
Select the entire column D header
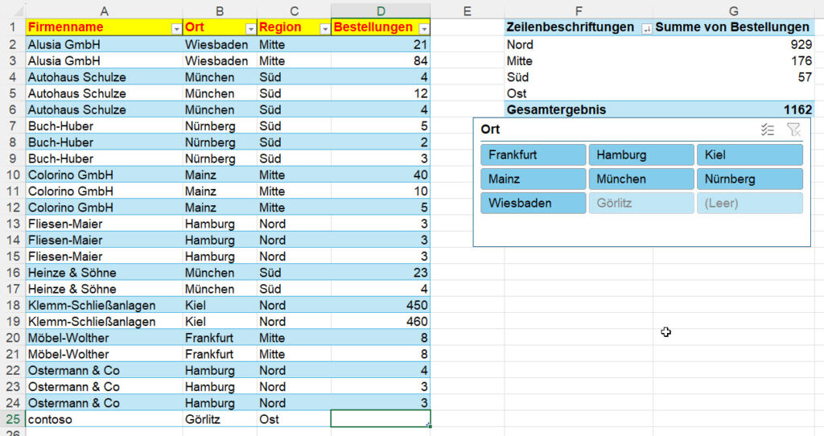[381, 10]
